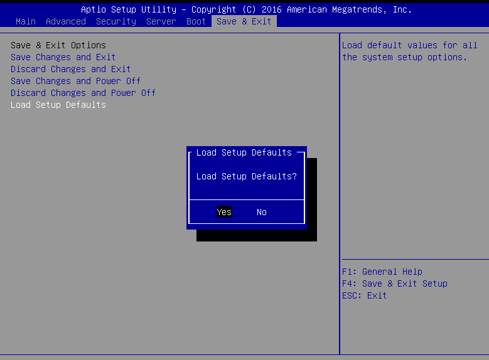Screen dimensions: 489x360
Task: Select Save Changes and Exit
Action: [63, 57]
